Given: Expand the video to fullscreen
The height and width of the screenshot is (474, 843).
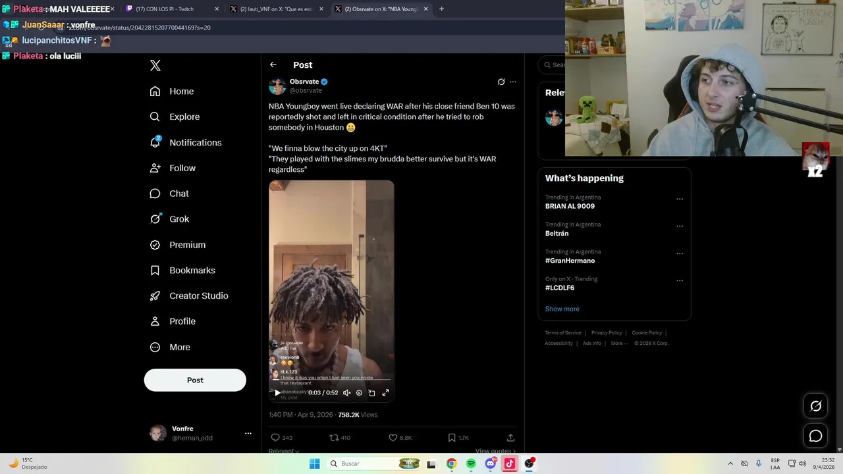Looking at the screenshot, I should tap(386, 392).
